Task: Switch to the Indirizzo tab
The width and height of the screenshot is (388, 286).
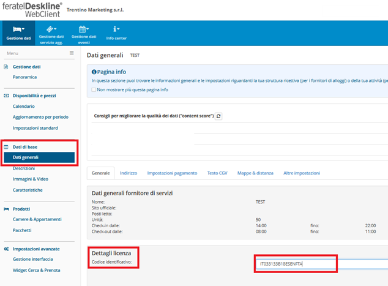Action: (129, 173)
